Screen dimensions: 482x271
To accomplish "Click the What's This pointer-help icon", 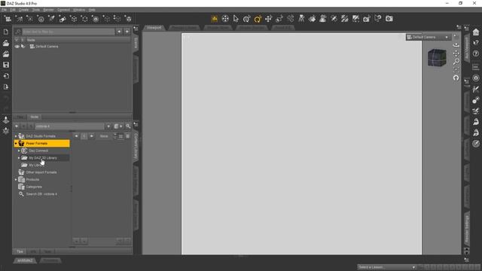I will (x=476, y=43).
